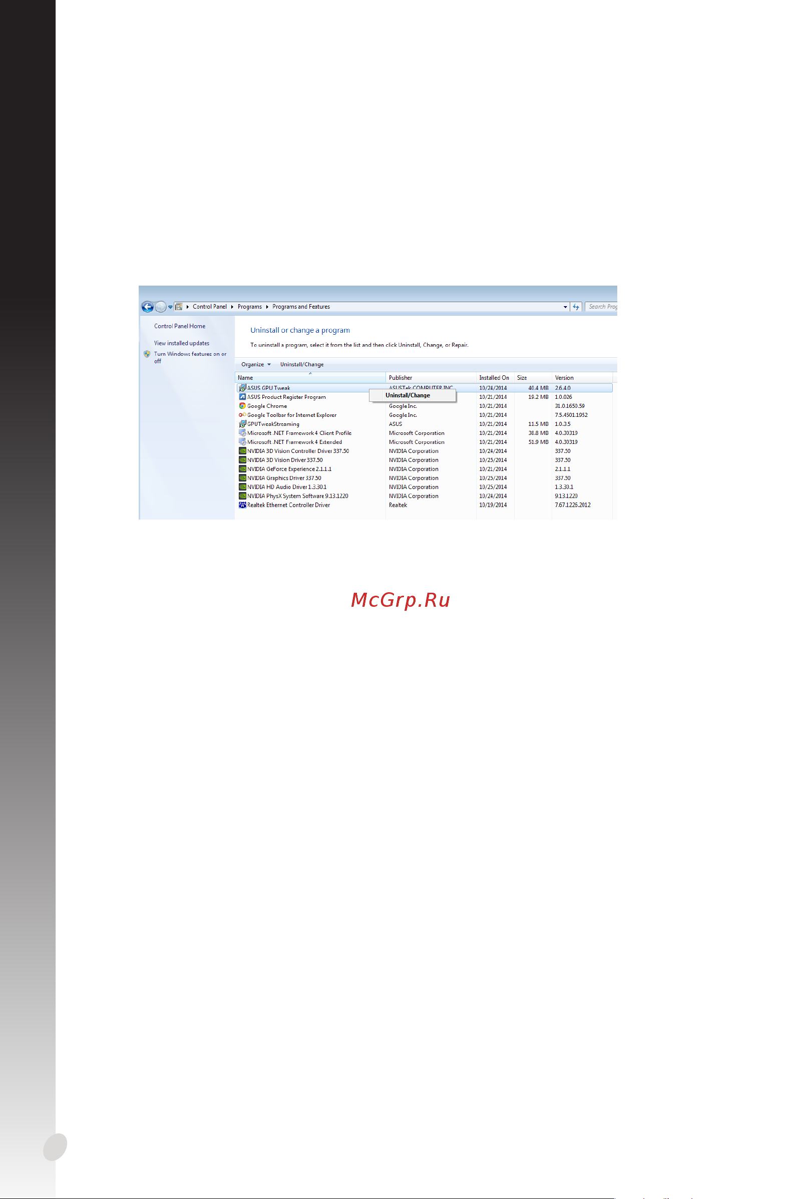
Task: Sort by the Version column header
Action: point(582,377)
